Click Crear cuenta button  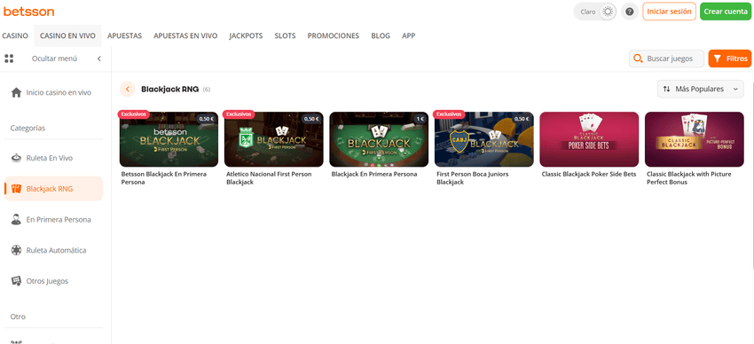726,12
